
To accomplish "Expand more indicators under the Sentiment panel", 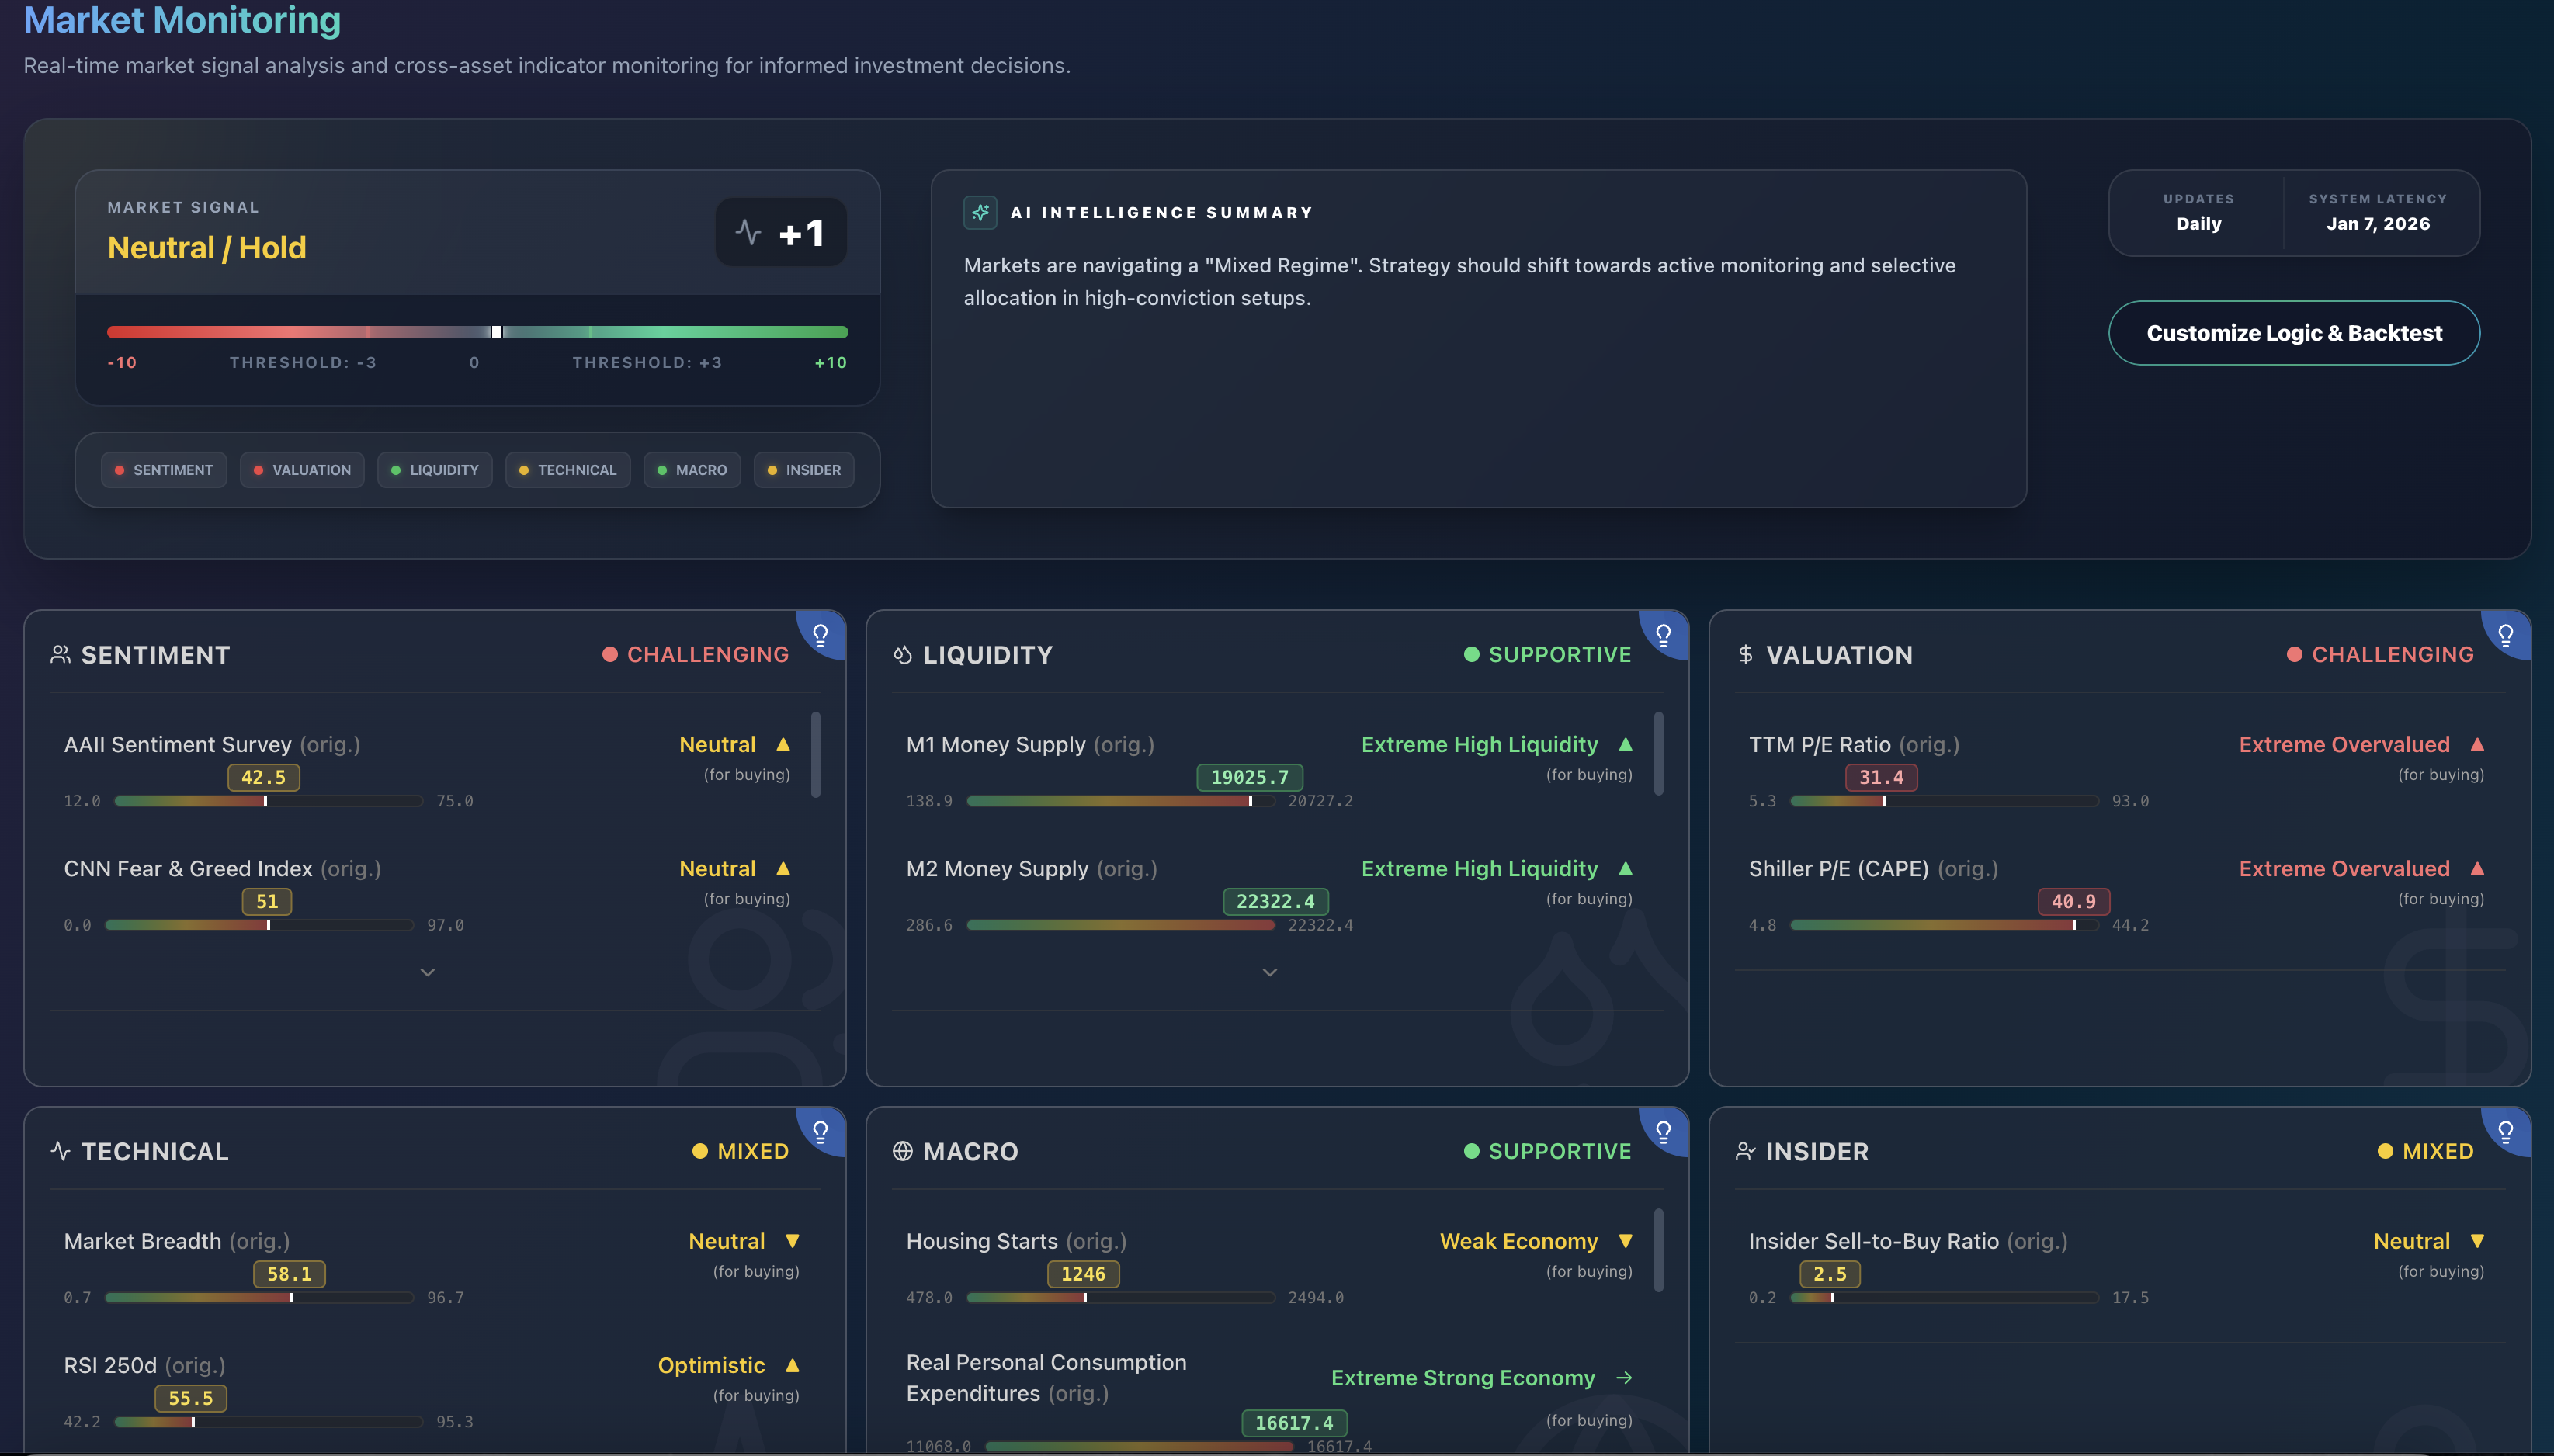I will (427, 971).
